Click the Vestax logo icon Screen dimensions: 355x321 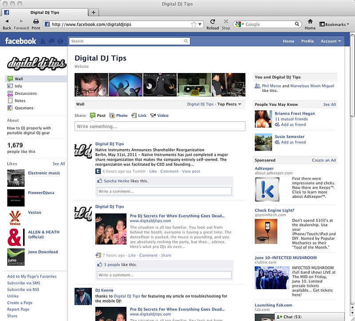coord(16,217)
